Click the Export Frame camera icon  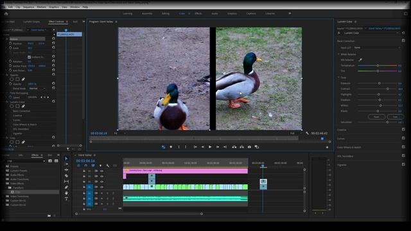point(249,147)
